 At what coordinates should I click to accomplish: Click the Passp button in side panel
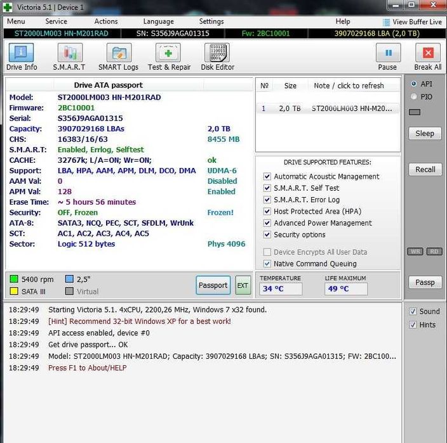425,282
